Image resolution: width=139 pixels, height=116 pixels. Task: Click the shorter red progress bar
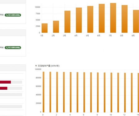tap(4, 88)
